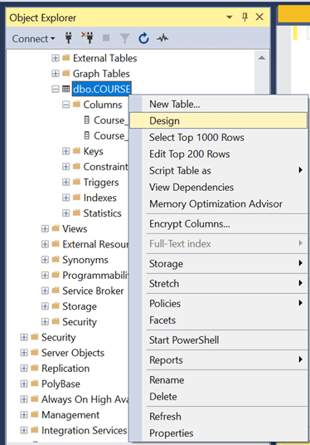Expand the Keys folder
310x445 pixels.
[x=65, y=151]
